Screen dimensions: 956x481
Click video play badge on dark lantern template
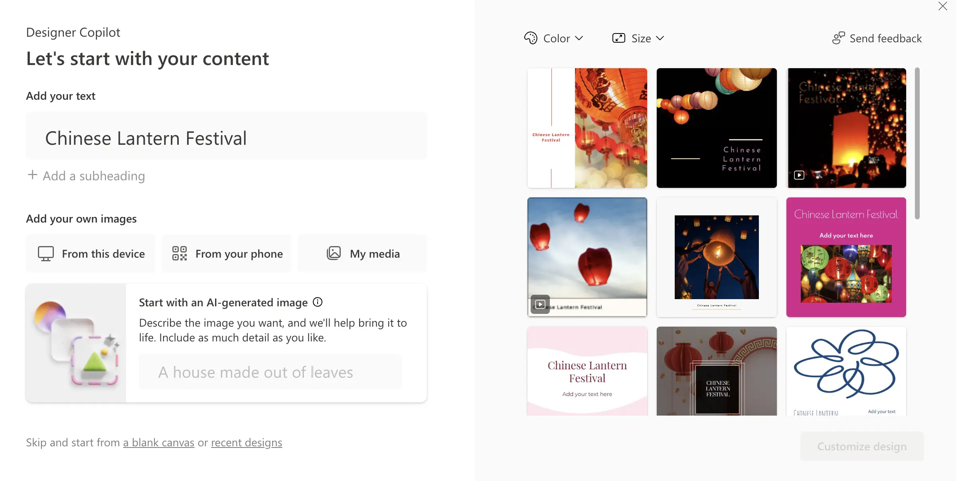coord(799,175)
